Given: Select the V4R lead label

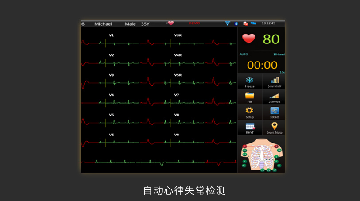Looking at the screenshot, I should [x=178, y=55].
